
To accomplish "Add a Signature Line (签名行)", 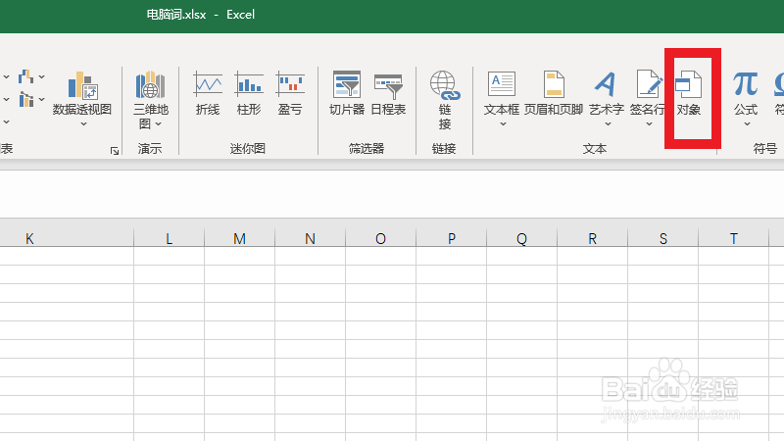I will click(648, 92).
